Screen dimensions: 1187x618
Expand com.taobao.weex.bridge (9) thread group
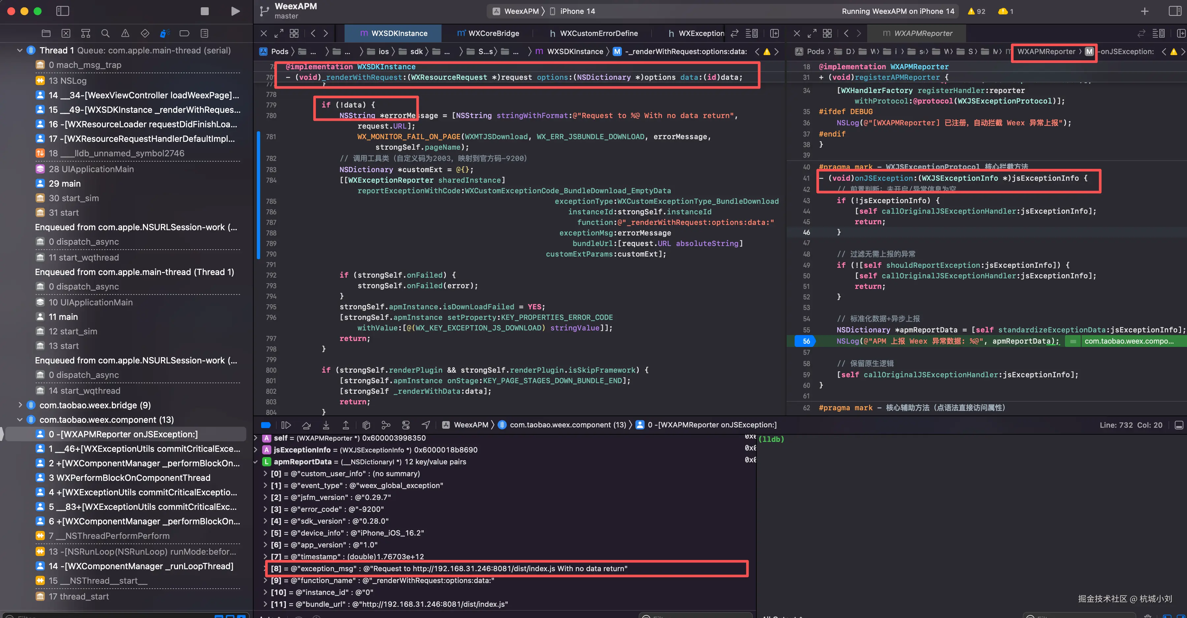(20, 405)
